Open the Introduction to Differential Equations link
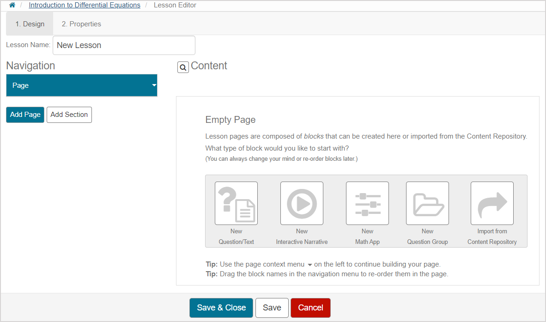 (85, 5)
